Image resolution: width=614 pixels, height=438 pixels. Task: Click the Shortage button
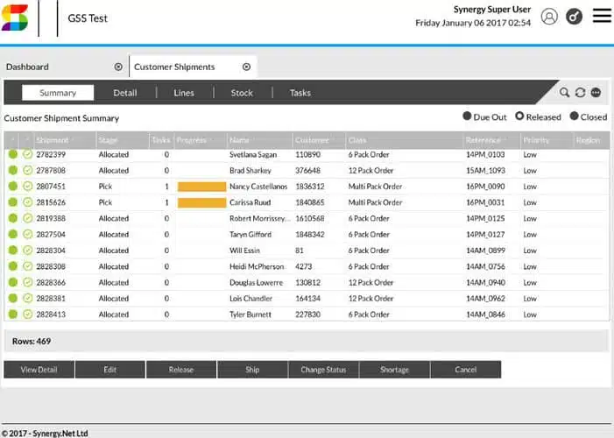(x=394, y=370)
